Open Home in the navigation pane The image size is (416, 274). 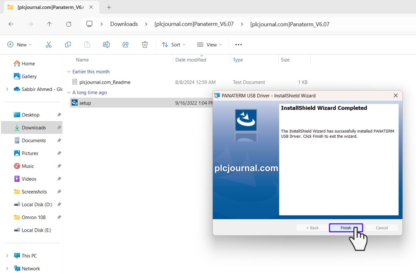click(x=28, y=64)
